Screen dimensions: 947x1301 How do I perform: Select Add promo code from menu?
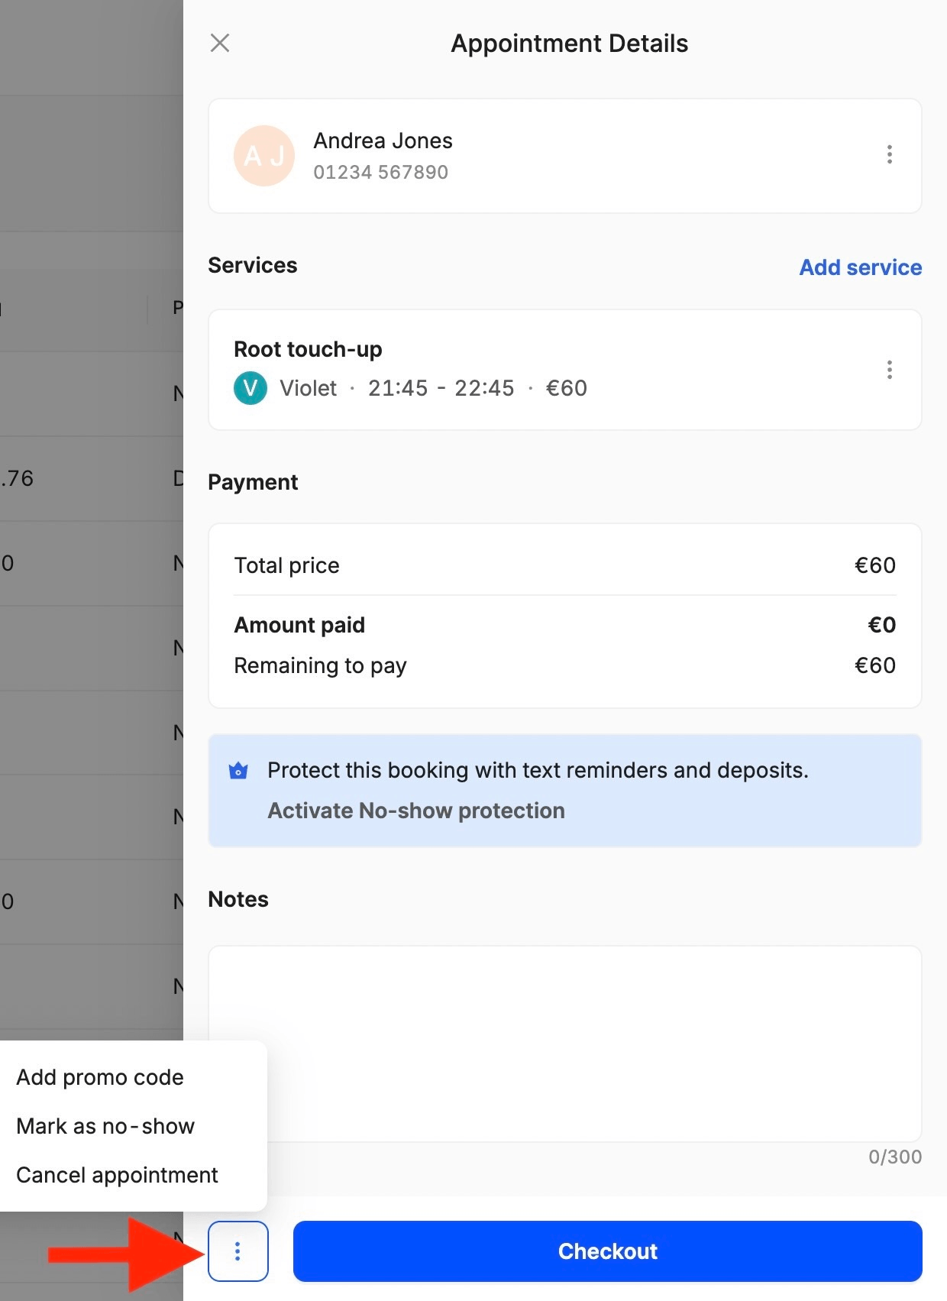click(x=100, y=1077)
